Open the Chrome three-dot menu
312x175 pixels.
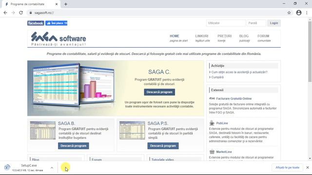tap(307, 13)
